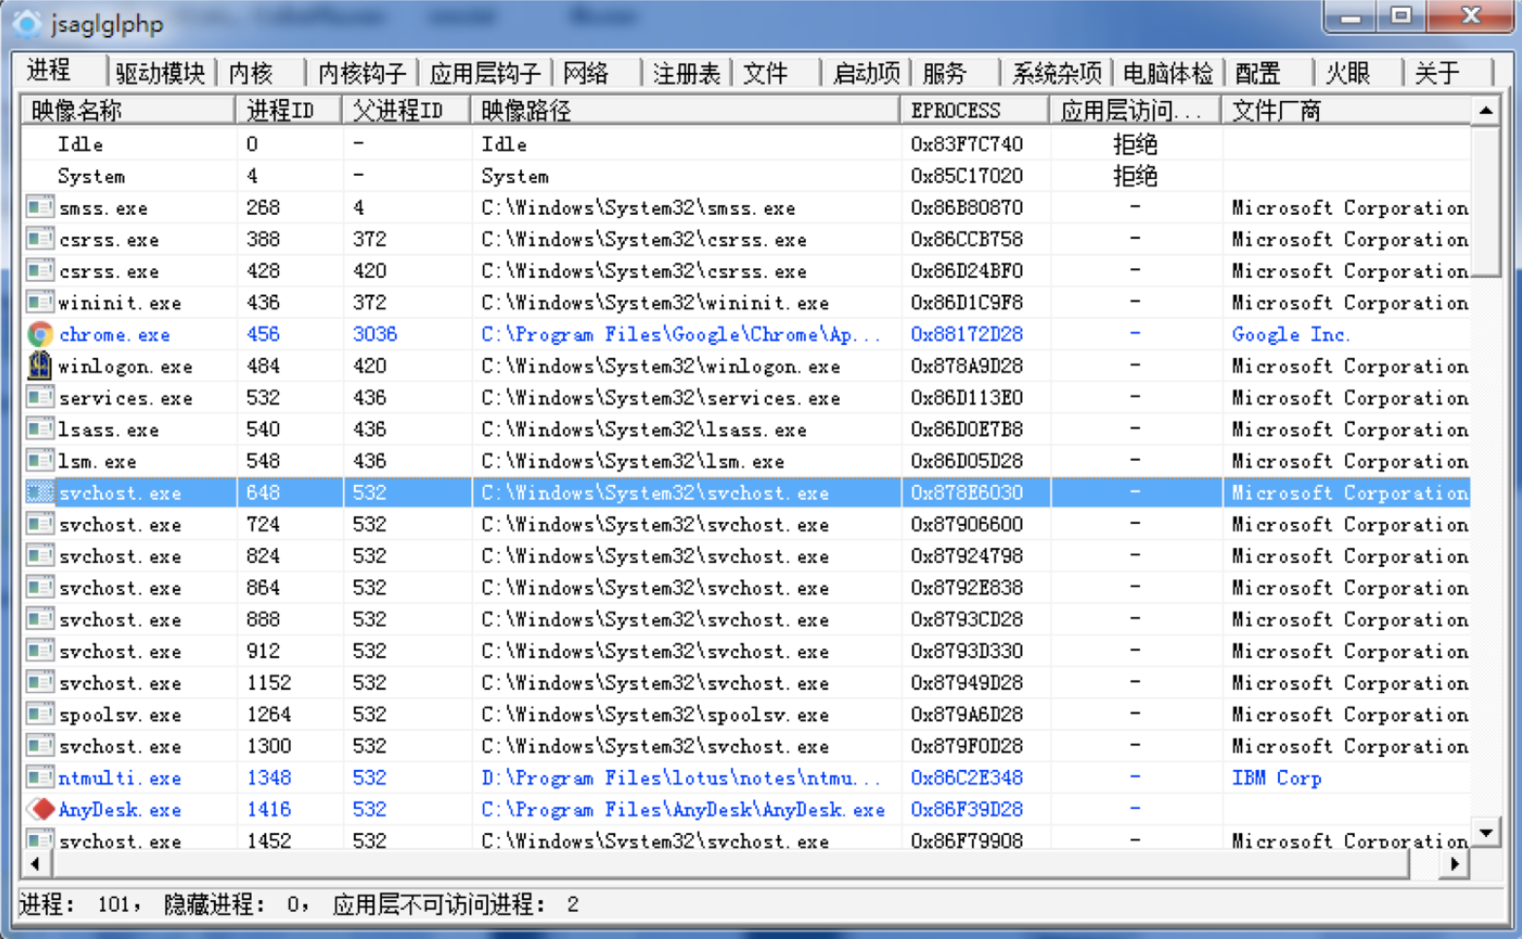Click the lsm.exe process icon
Screen dimensions: 1522x939
(40, 461)
